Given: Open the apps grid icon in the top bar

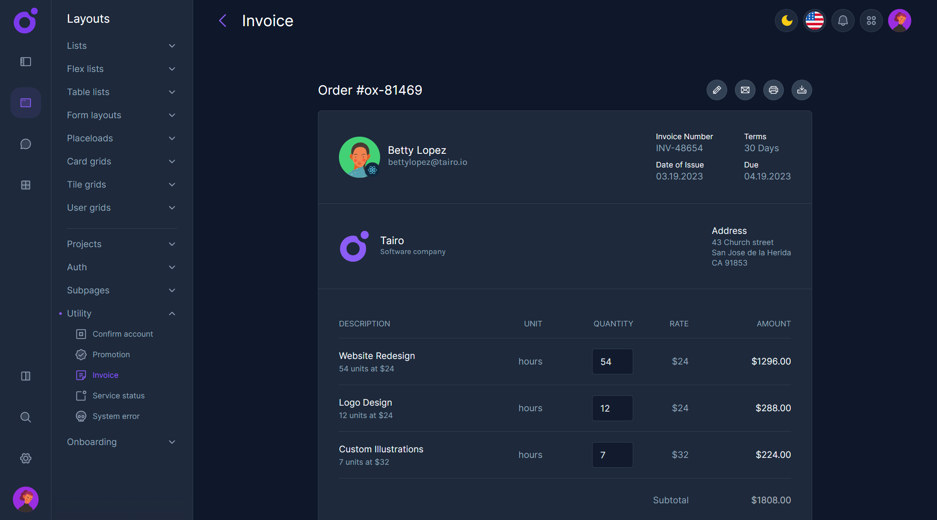Looking at the screenshot, I should pos(871,20).
